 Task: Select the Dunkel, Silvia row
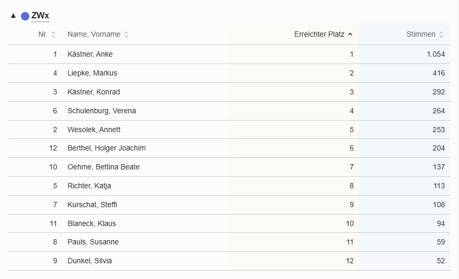[229, 261]
